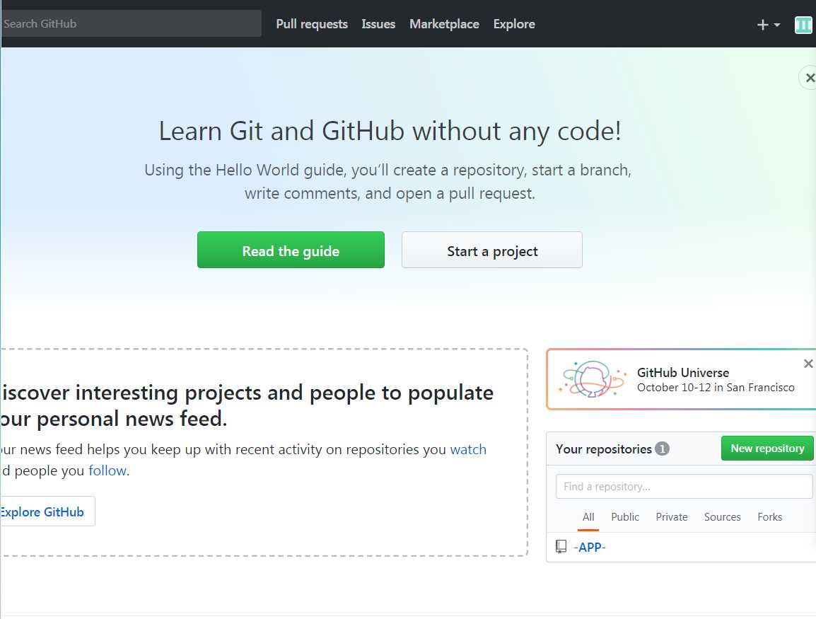Click the repositories count badge 1
The image size is (816, 619).
click(x=662, y=449)
